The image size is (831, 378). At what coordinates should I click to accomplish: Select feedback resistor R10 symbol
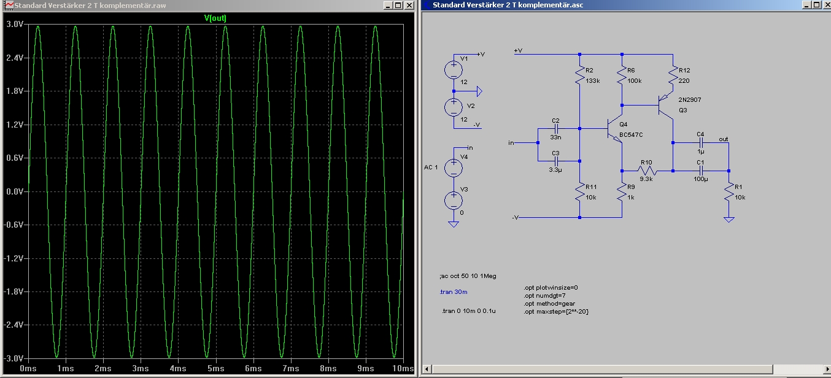[647, 171]
